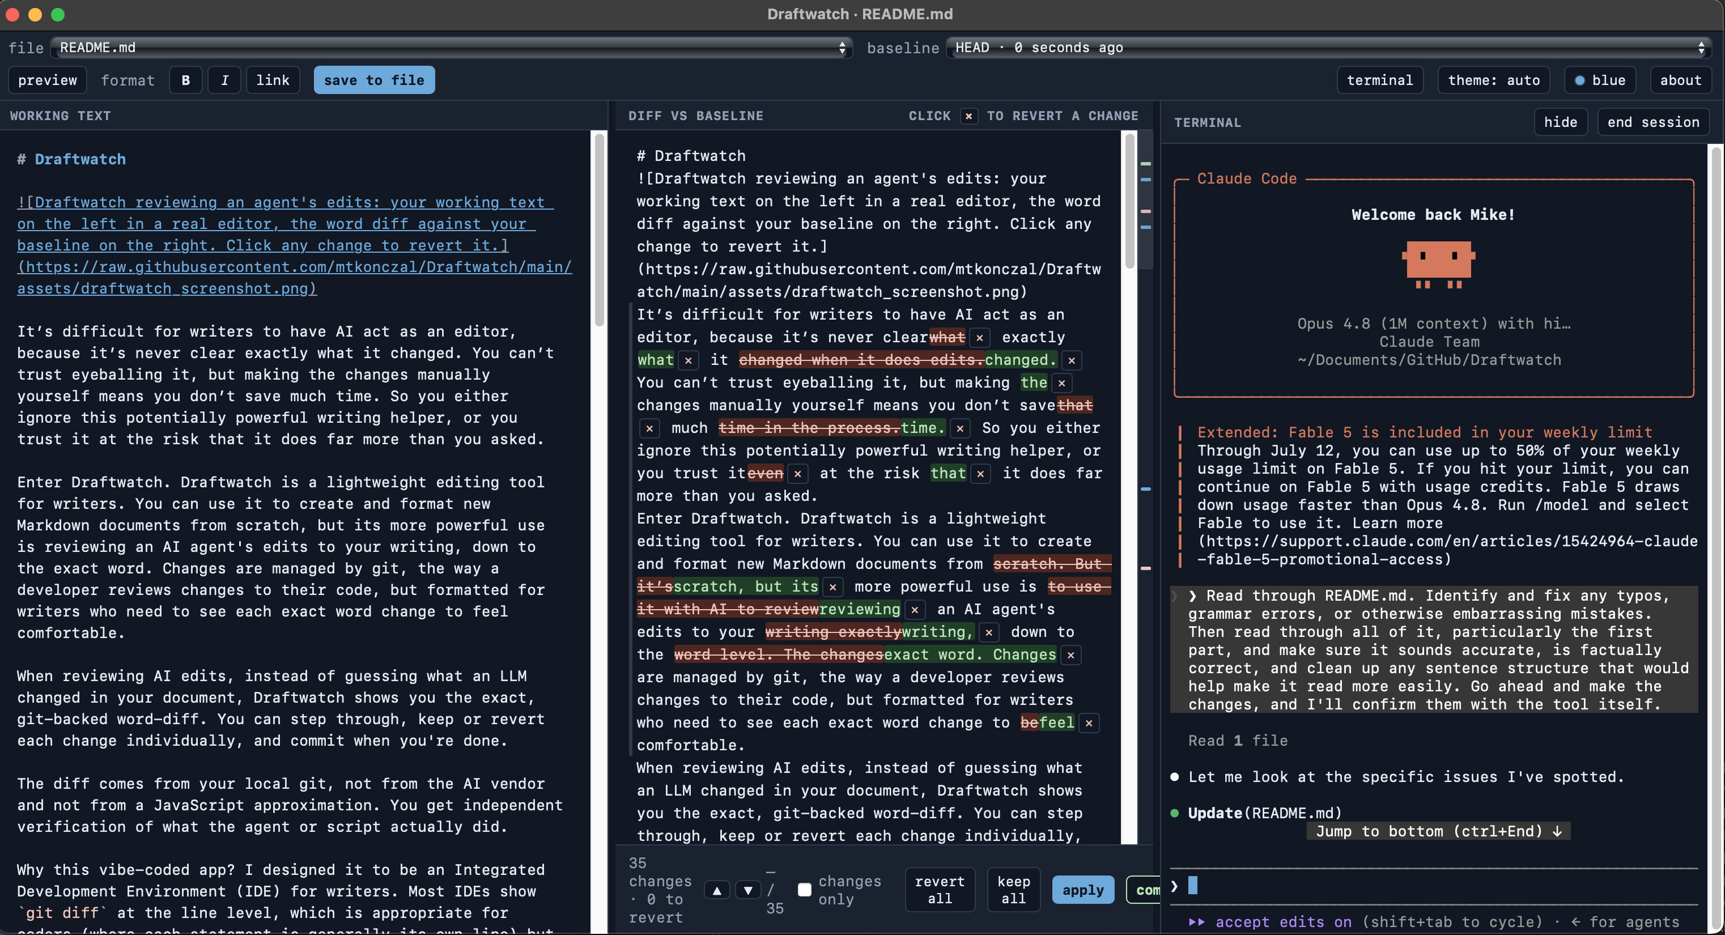Click the diff pane scrollbar thumb
Image resolution: width=1725 pixels, height=935 pixels.
(1129, 201)
